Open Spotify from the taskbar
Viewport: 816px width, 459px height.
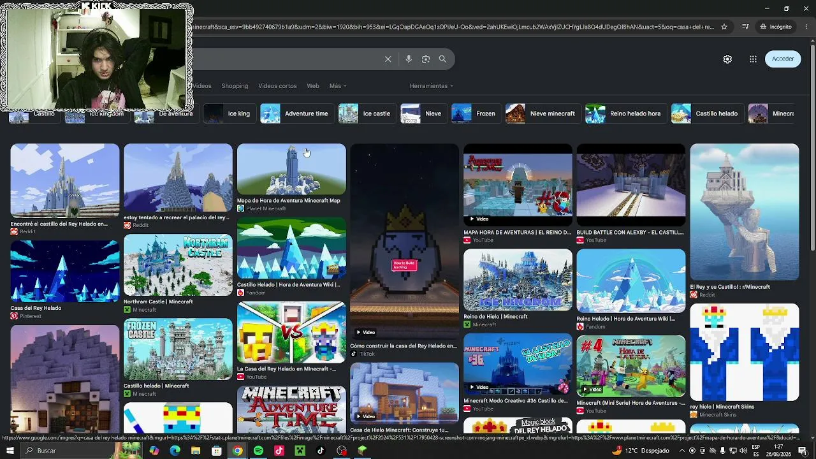coord(258,451)
